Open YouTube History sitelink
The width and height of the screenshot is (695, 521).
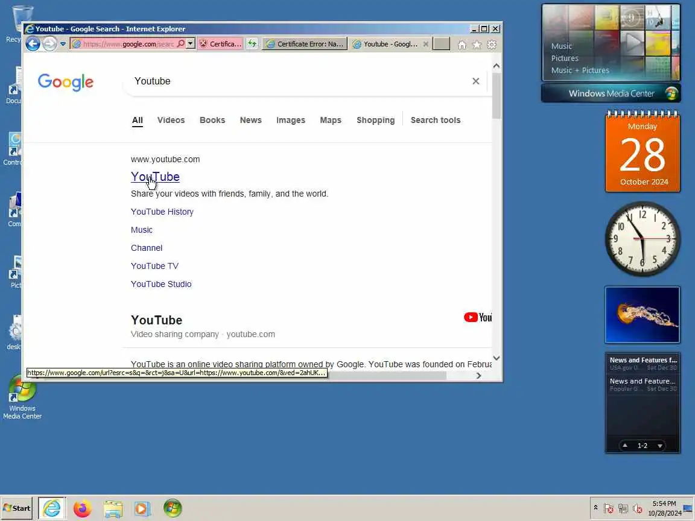(162, 212)
